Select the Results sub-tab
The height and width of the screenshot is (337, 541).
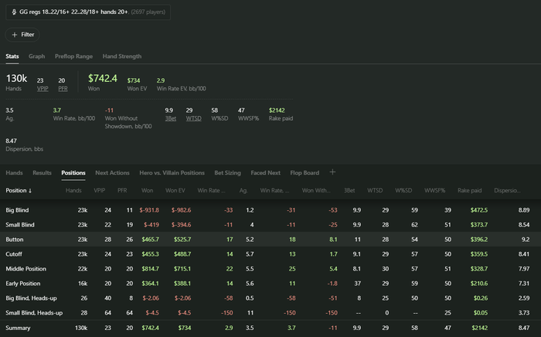(42, 173)
